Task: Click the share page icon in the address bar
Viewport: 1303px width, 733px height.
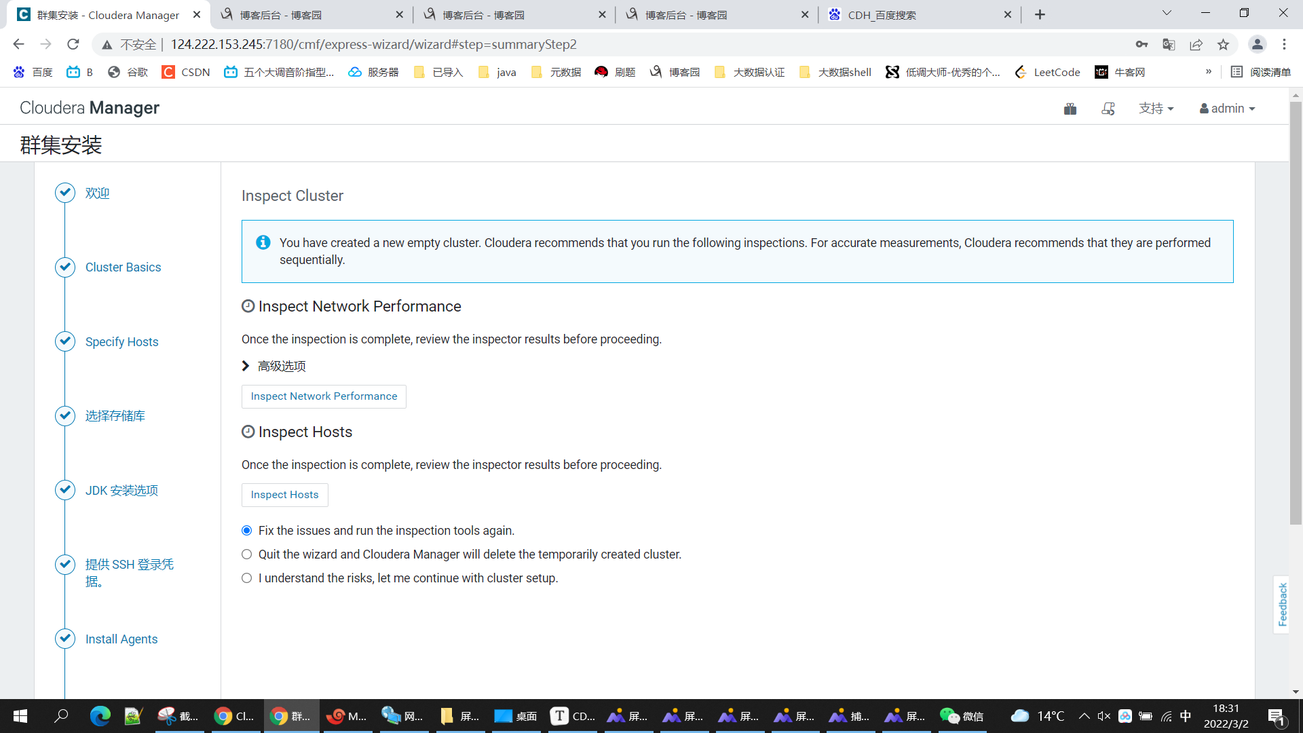Action: pos(1196,45)
